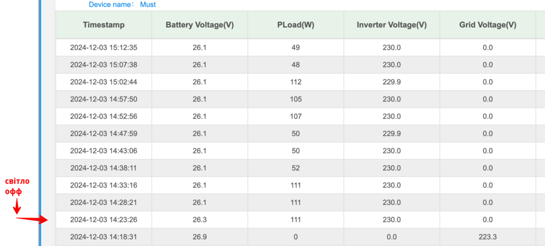Screen dimensions: 545x246
Task: Click the Battery Voltage(V) column header
Action: (x=199, y=25)
